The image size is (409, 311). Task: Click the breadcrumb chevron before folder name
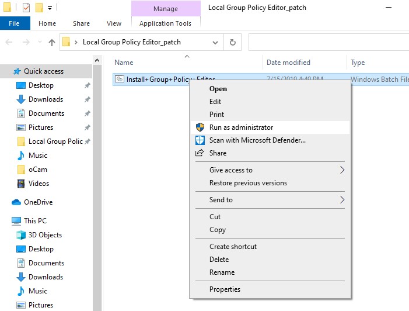(x=76, y=42)
